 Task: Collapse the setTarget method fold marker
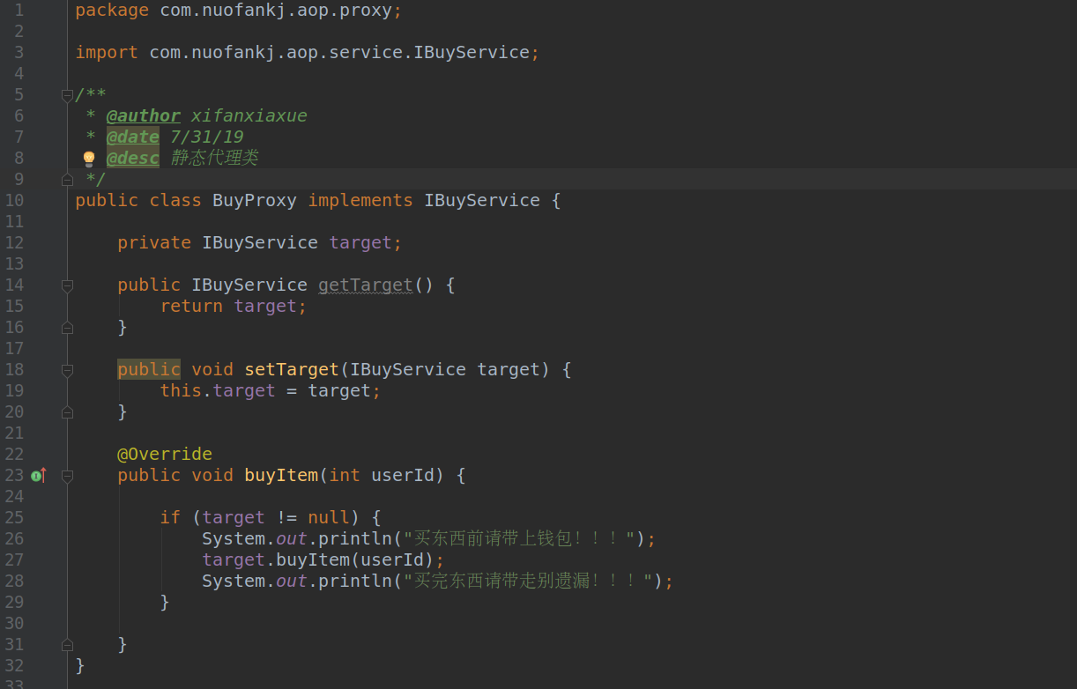point(67,369)
